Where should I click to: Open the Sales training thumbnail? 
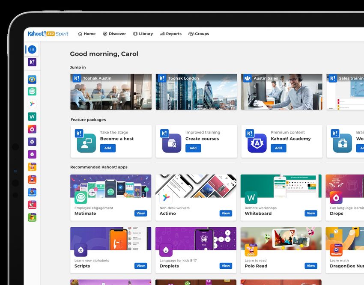[345, 92]
